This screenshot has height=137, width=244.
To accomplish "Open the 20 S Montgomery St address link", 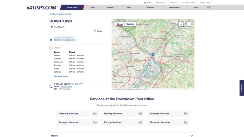I will point(65,39).
